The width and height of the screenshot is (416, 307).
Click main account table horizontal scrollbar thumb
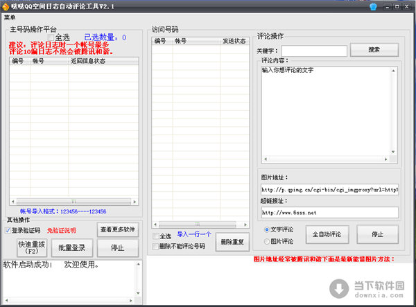point(73,202)
